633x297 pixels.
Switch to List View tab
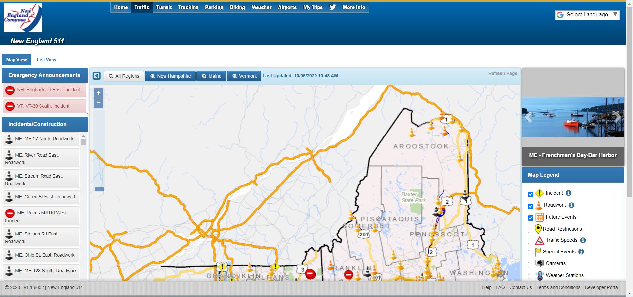pyautogui.click(x=46, y=60)
